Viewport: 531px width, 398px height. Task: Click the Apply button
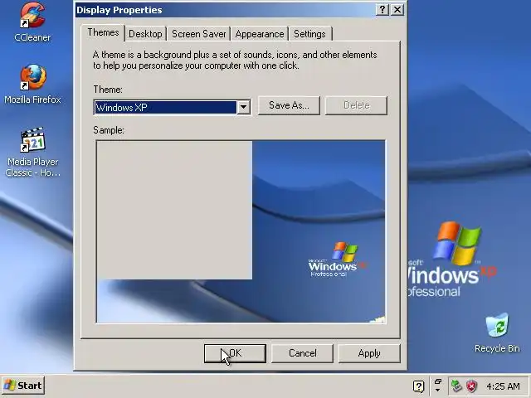369,353
